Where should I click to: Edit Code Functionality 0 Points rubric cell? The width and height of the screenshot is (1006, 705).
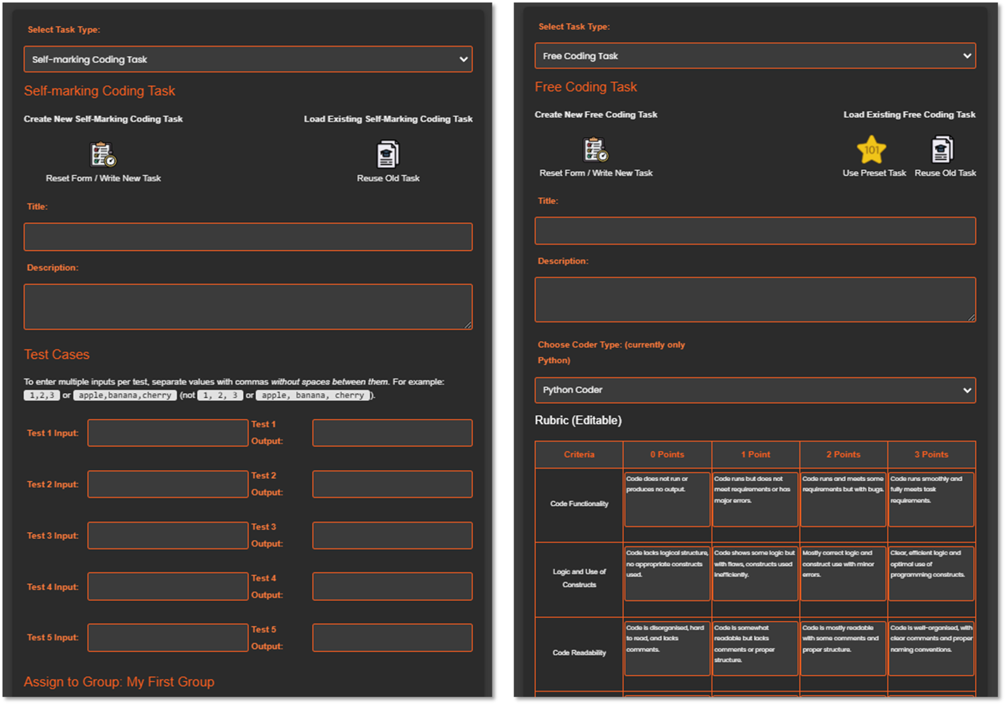[667, 499]
